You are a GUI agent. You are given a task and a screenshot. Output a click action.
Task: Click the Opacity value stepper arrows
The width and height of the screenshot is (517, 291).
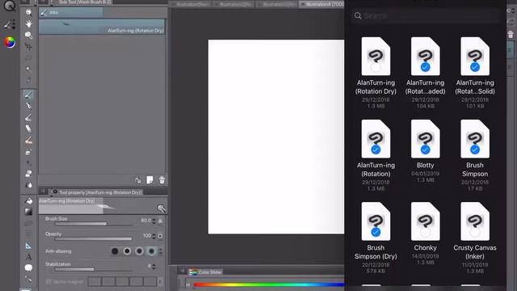[x=154, y=236]
